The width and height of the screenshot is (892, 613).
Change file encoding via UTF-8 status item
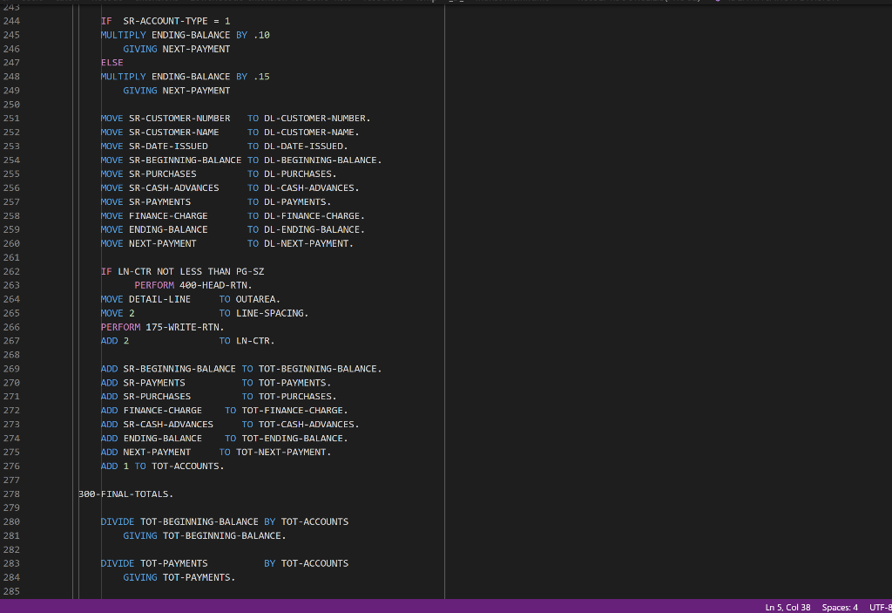coord(882,607)
